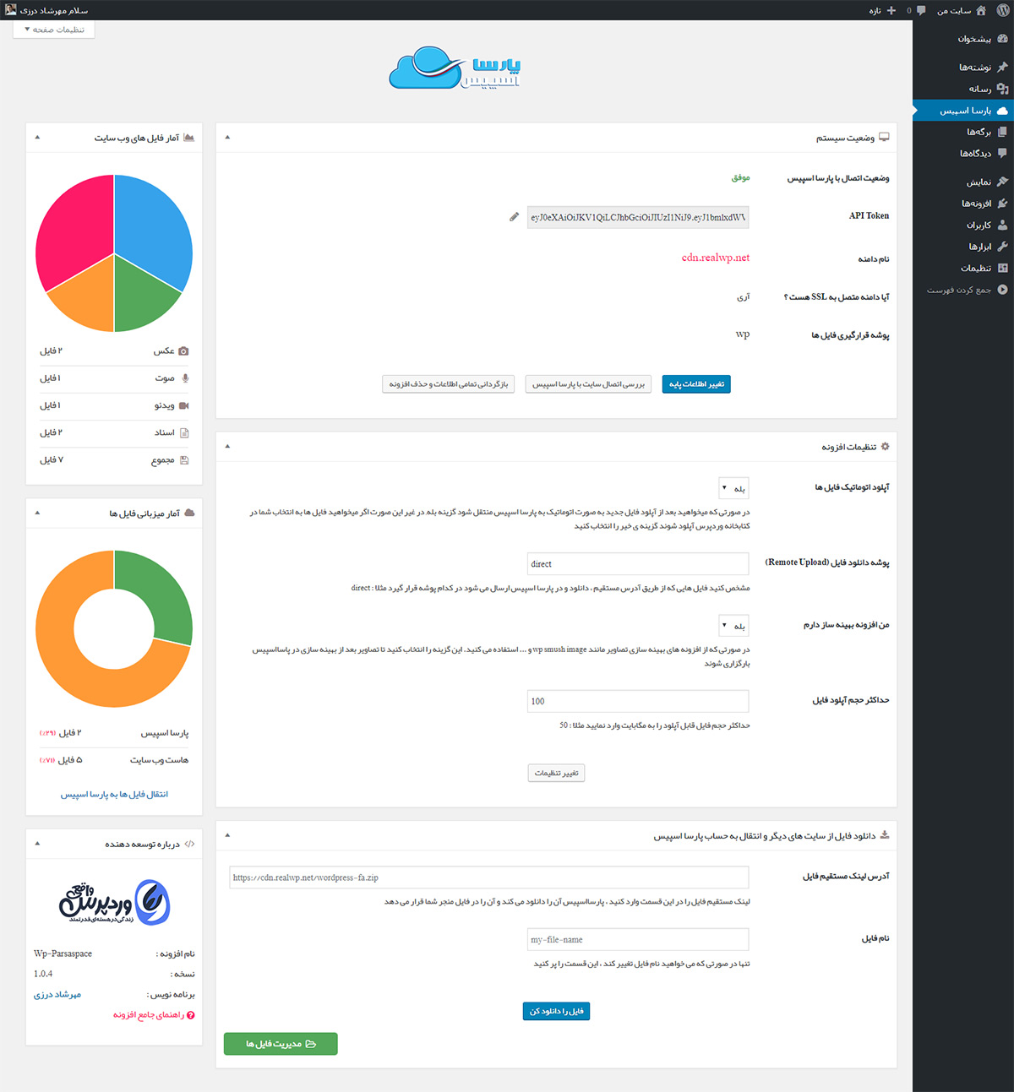Open پیشخوان in the sidebar menu

click(963, 39)
